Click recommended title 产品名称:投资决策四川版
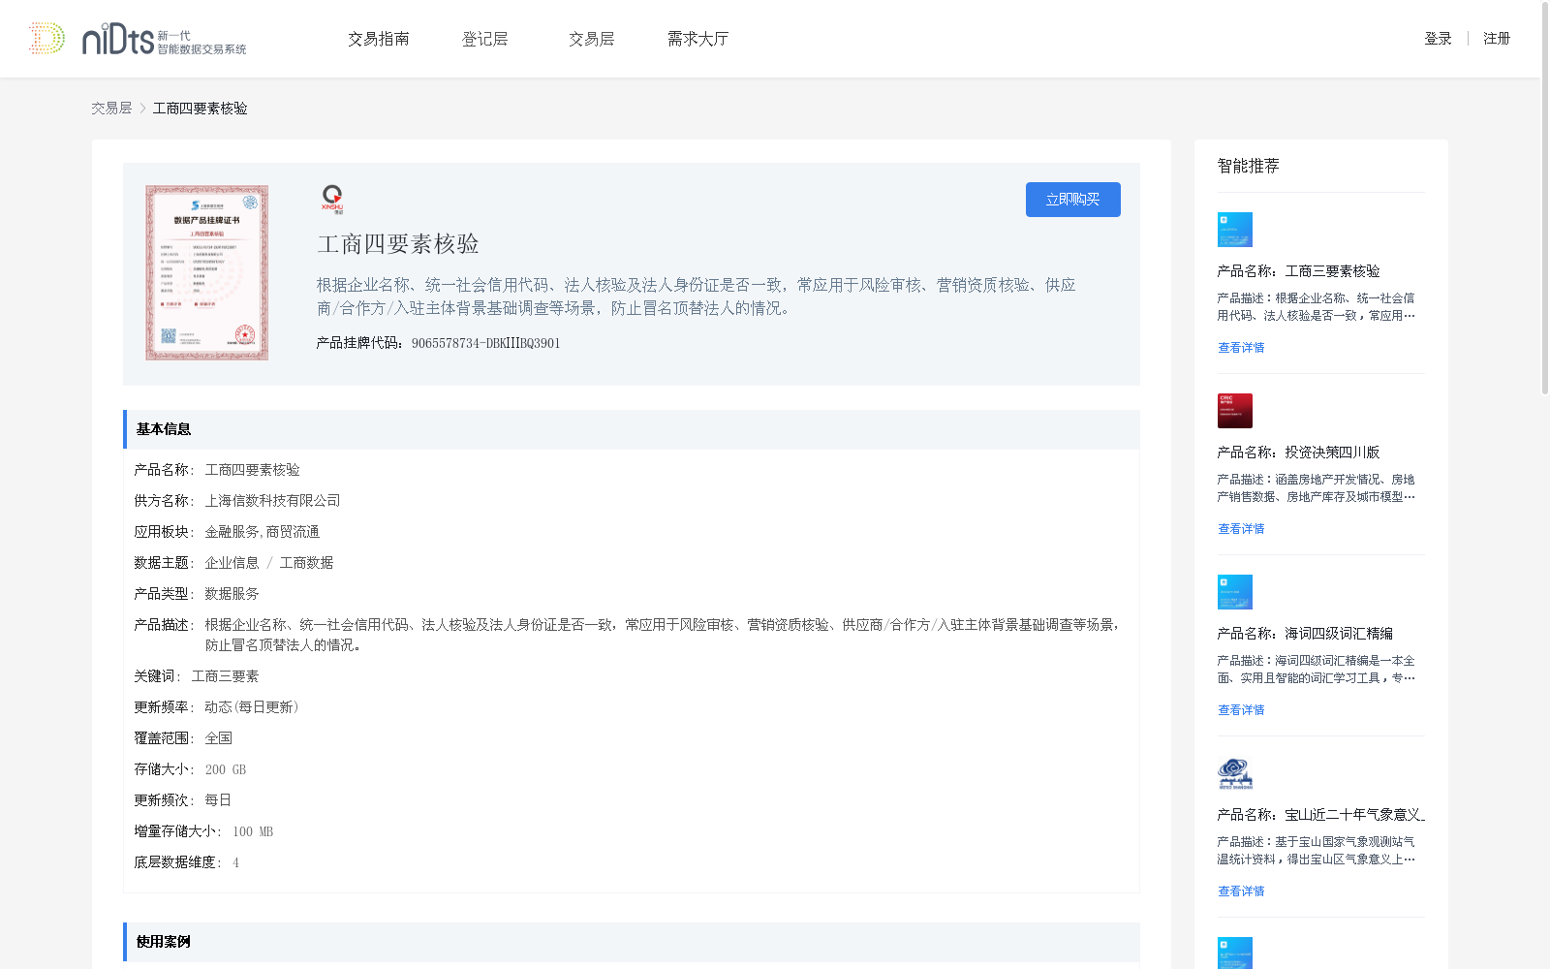The width and height of the screenshot is (1550, 969). point(1298,453)
